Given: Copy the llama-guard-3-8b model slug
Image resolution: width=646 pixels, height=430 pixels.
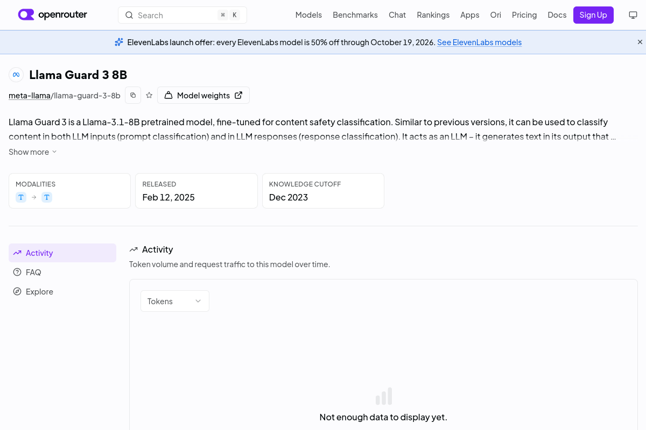Looking at the screenshot, I should pos(133,95).
